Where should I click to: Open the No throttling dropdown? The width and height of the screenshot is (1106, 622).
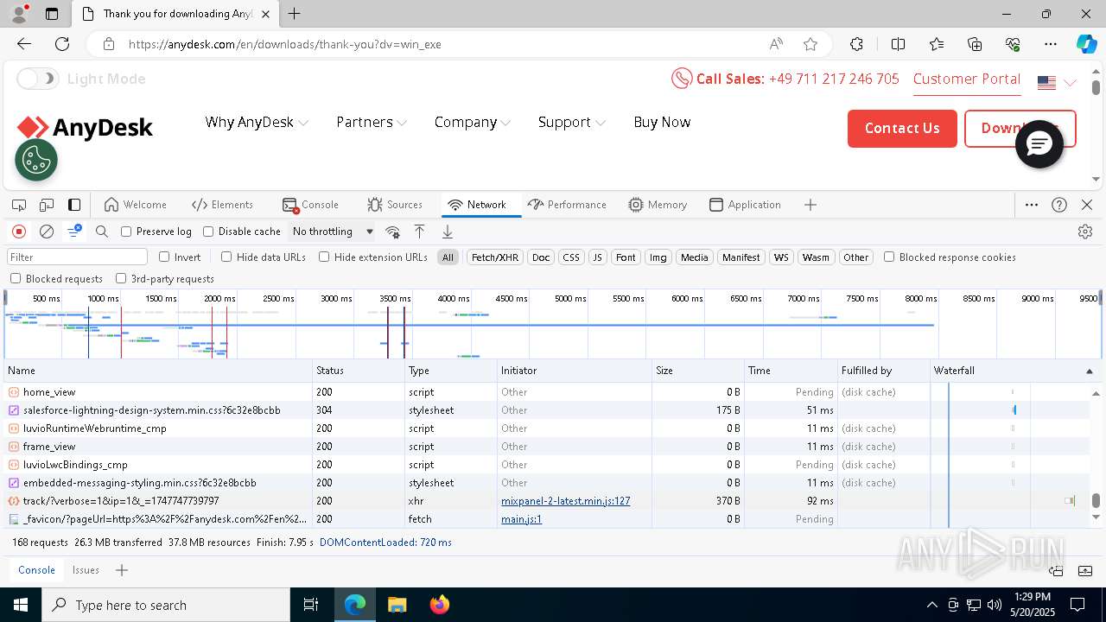point(333,232)
